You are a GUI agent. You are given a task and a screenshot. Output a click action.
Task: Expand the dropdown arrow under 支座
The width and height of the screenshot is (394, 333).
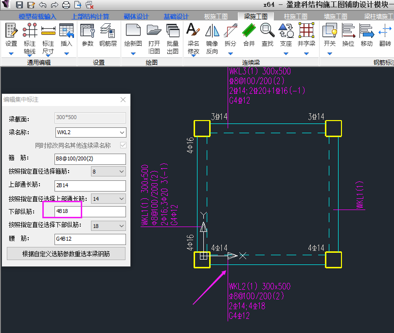[x=286, y=53]
